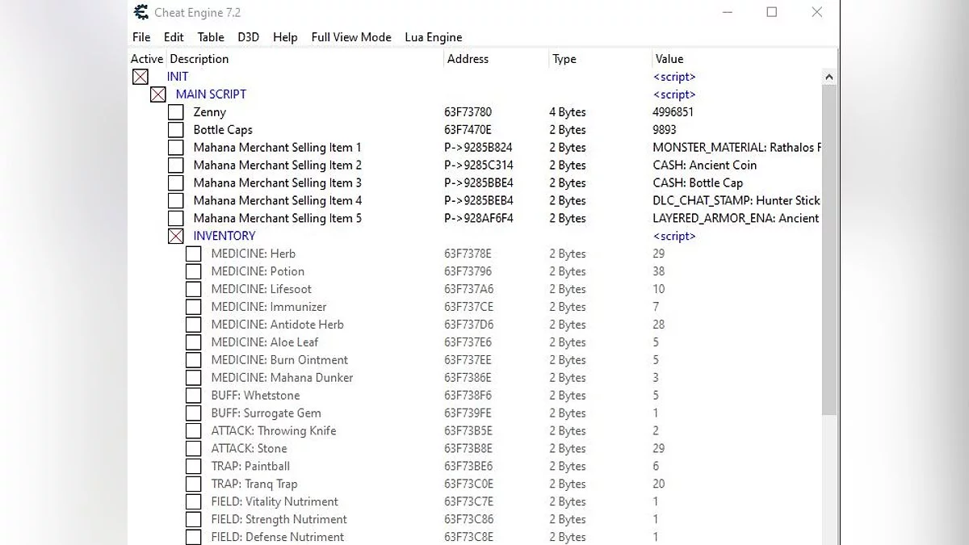Click the Address column header
The height and width of the screenshot is (545, 969).
tap(468, 59)
